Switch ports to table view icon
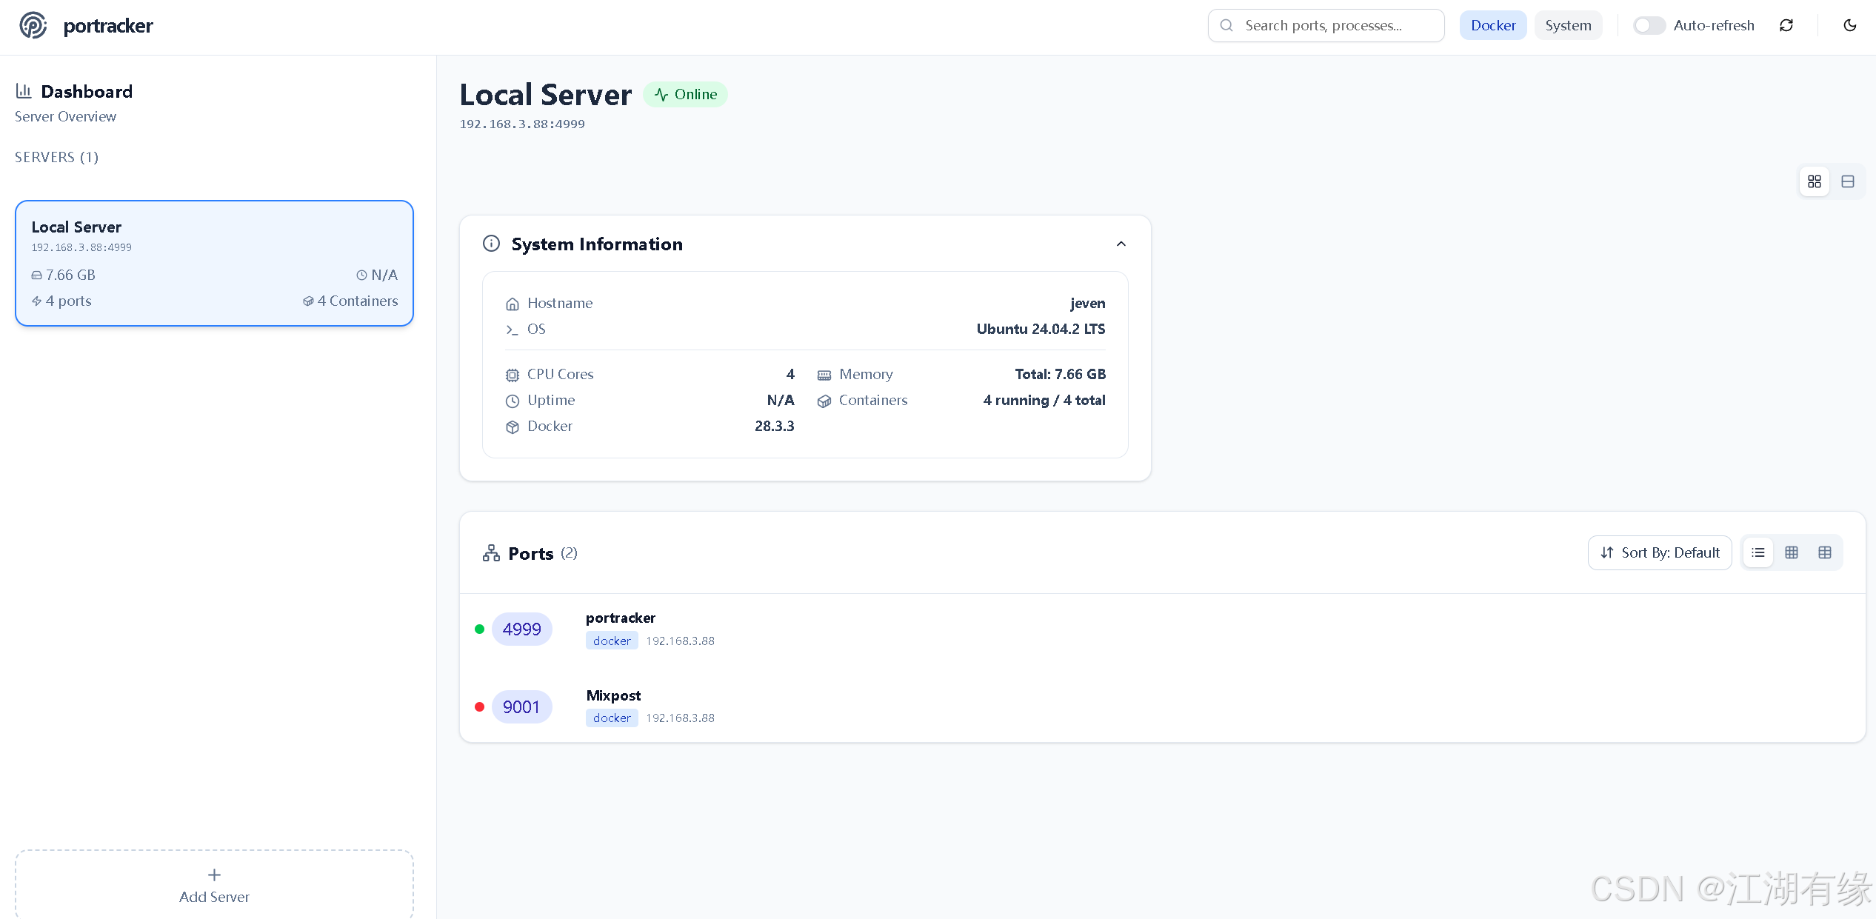Viewport: 1876px width, 919px height. [x=1824, y=552]
